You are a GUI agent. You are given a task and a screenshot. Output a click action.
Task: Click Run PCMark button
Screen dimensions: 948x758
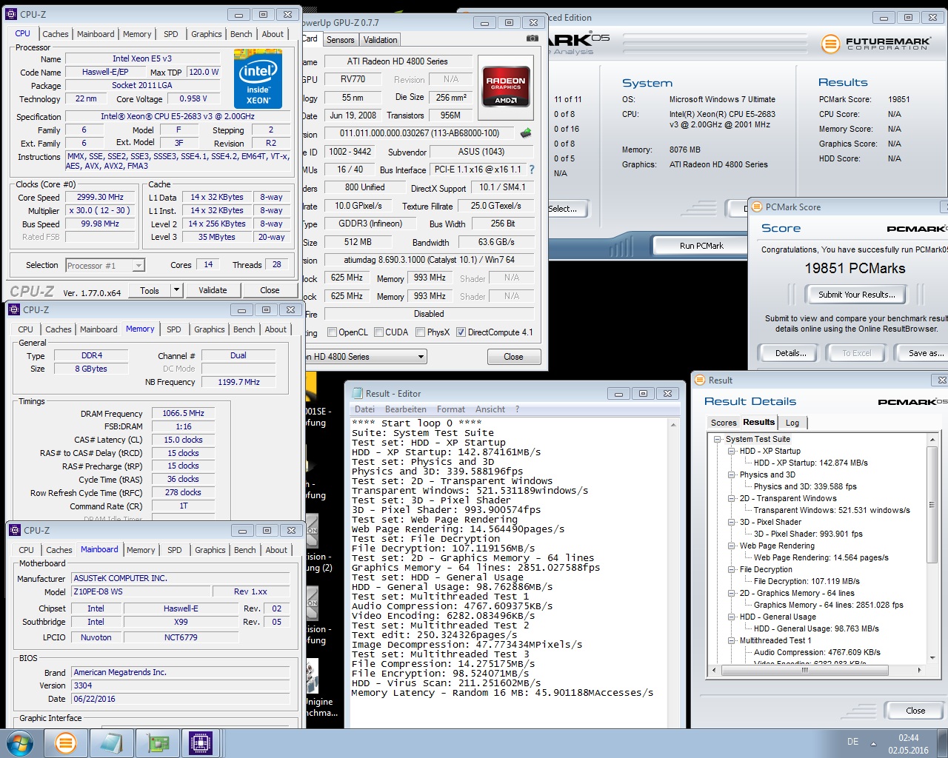tap(701, 246)
